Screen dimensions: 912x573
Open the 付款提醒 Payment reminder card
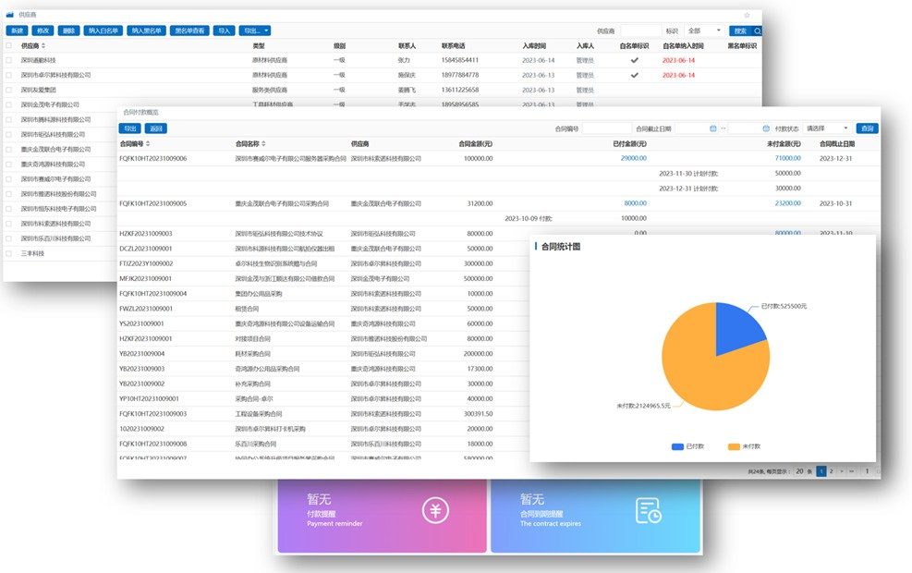[x=383, y=516]
